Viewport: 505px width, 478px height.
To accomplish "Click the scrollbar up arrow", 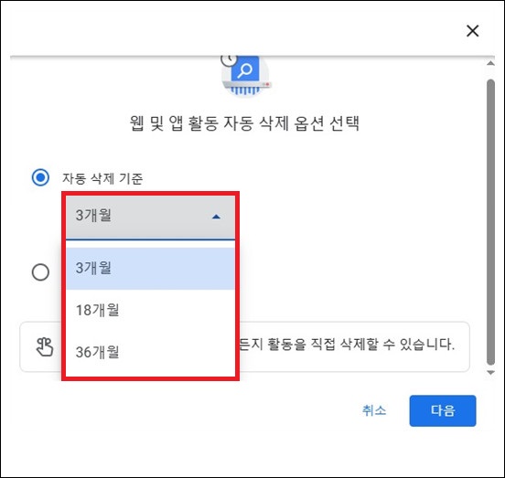I will point(490,63).
